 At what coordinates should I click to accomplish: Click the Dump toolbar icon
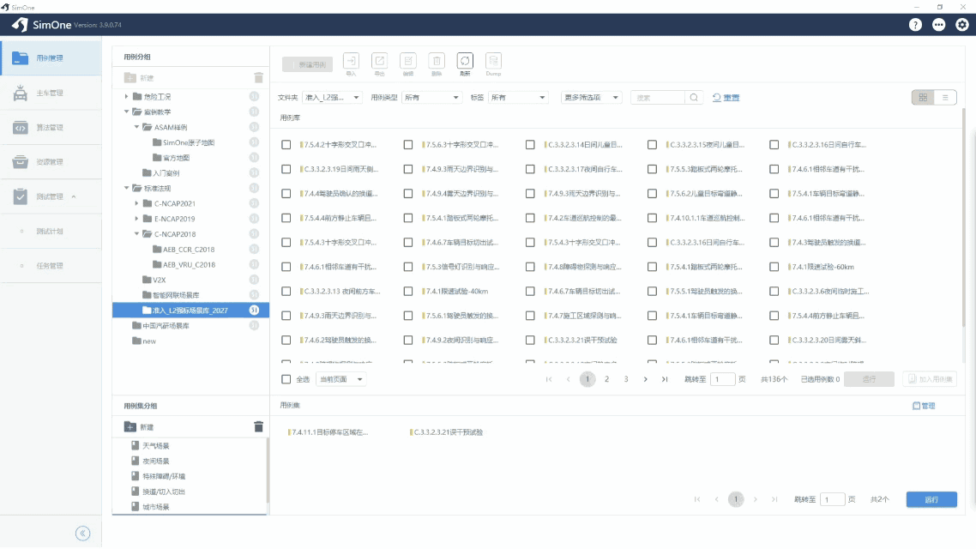[493, 61]
